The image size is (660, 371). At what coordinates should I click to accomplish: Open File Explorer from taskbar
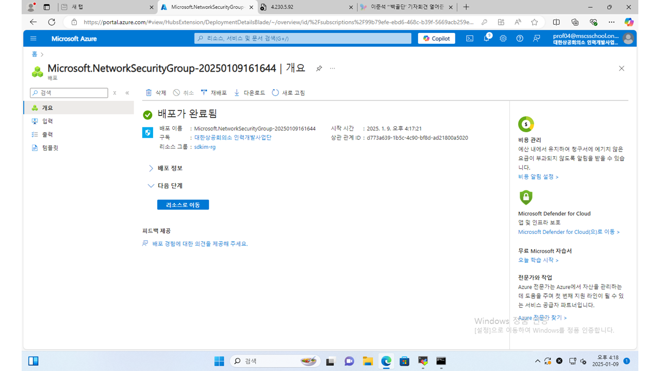(368, 361)
